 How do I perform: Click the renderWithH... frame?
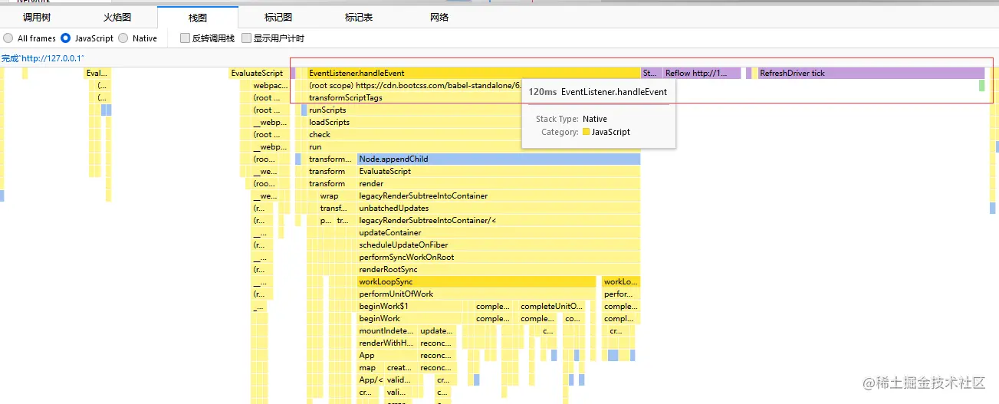tap(387, 343)
